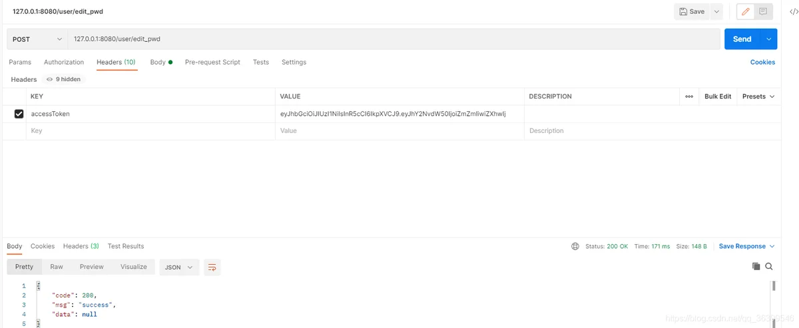
Task: Select the Visualize view button
Action: (134, 267)
